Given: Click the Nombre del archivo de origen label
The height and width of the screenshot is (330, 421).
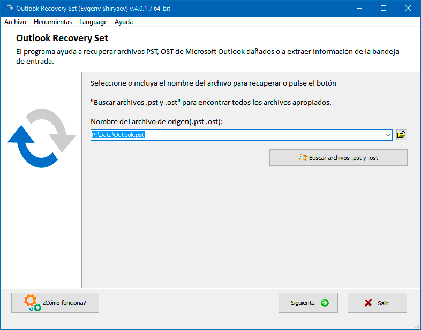Looking at the screenshot, I should click(x=156, y=122).
